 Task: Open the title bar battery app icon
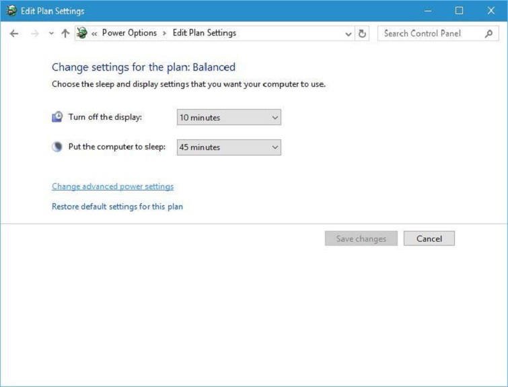click(x=11, y=11)
